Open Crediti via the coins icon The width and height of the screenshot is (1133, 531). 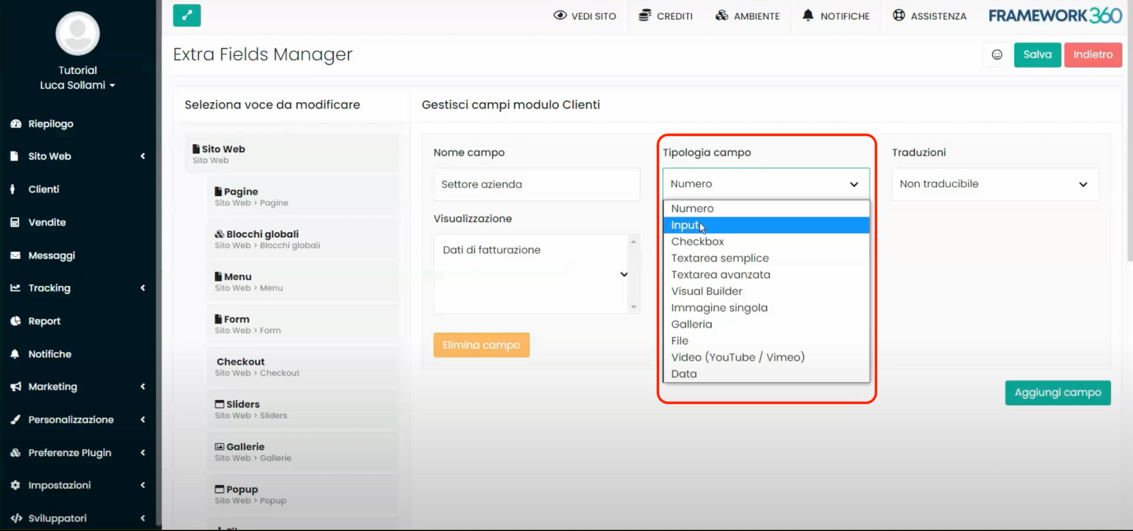tap(644, 15)
